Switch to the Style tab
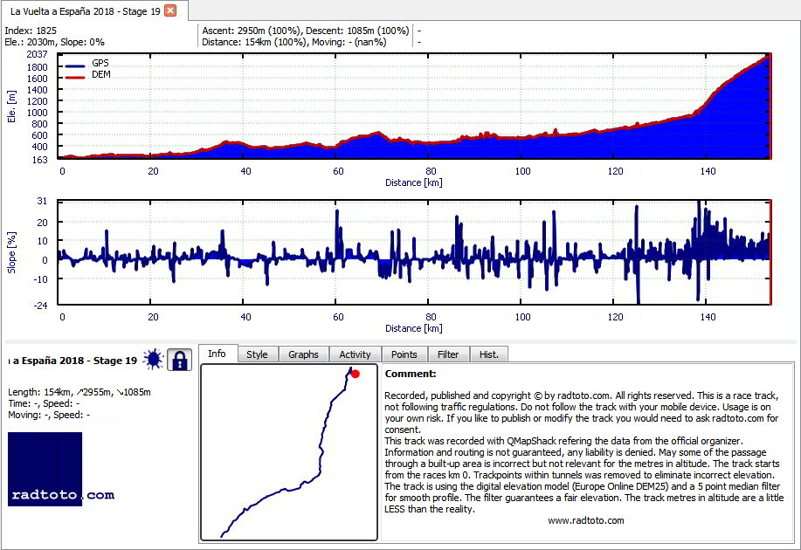 tap(257, 354)
